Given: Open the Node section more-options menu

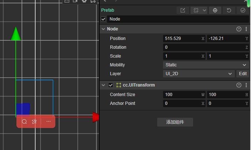Looking at the screenshot, I should click(x=246, y=29).
